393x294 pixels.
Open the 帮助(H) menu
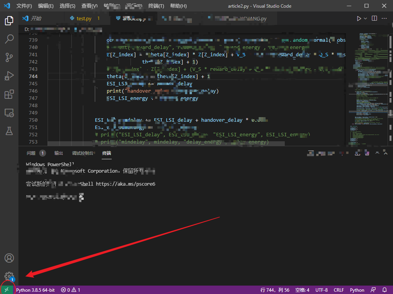[x=178, y=6]
